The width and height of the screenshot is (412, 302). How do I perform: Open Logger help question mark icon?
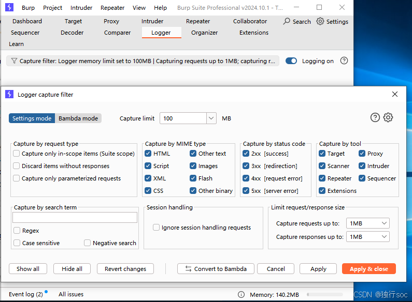(344, 61)
